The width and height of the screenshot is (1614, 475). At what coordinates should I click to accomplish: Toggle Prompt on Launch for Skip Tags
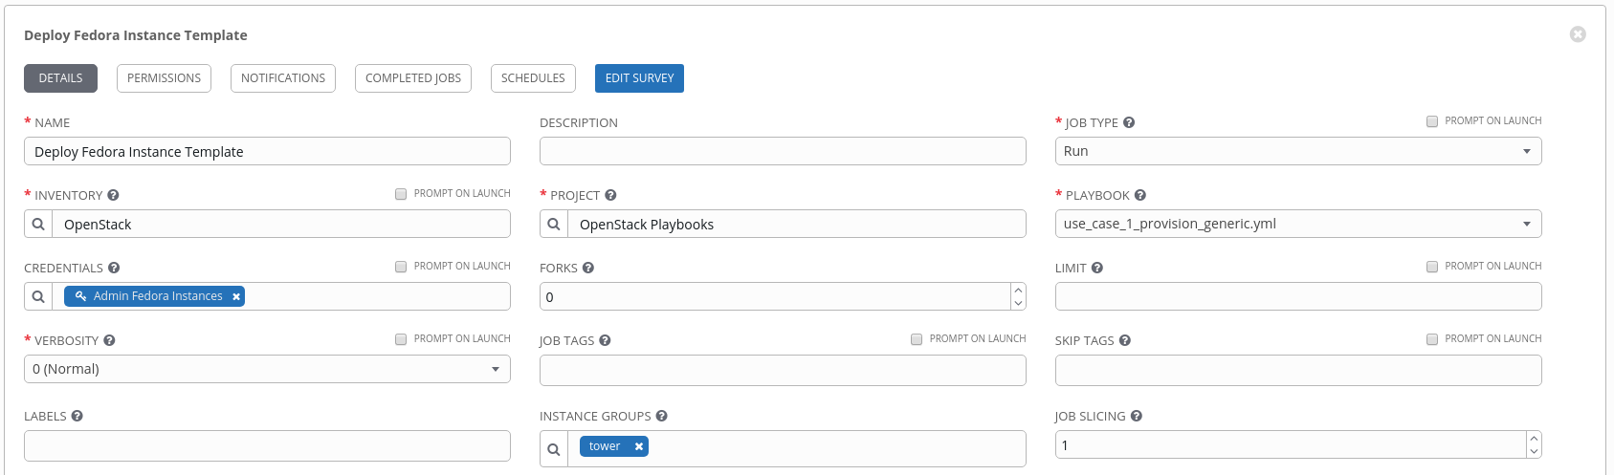(x=1432, y=339)
